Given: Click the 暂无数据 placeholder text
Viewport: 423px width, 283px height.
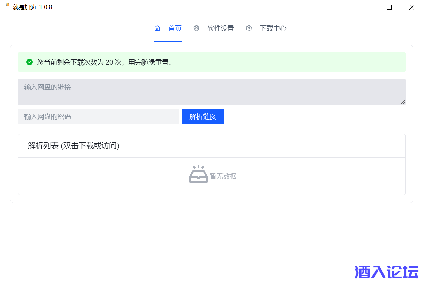Looking at the screenshot, I should pos(223,176).
